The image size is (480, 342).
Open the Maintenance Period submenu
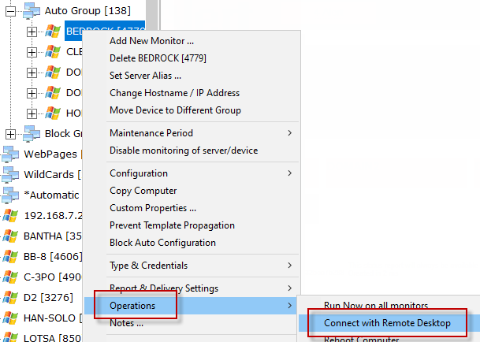tap(201, 133)
